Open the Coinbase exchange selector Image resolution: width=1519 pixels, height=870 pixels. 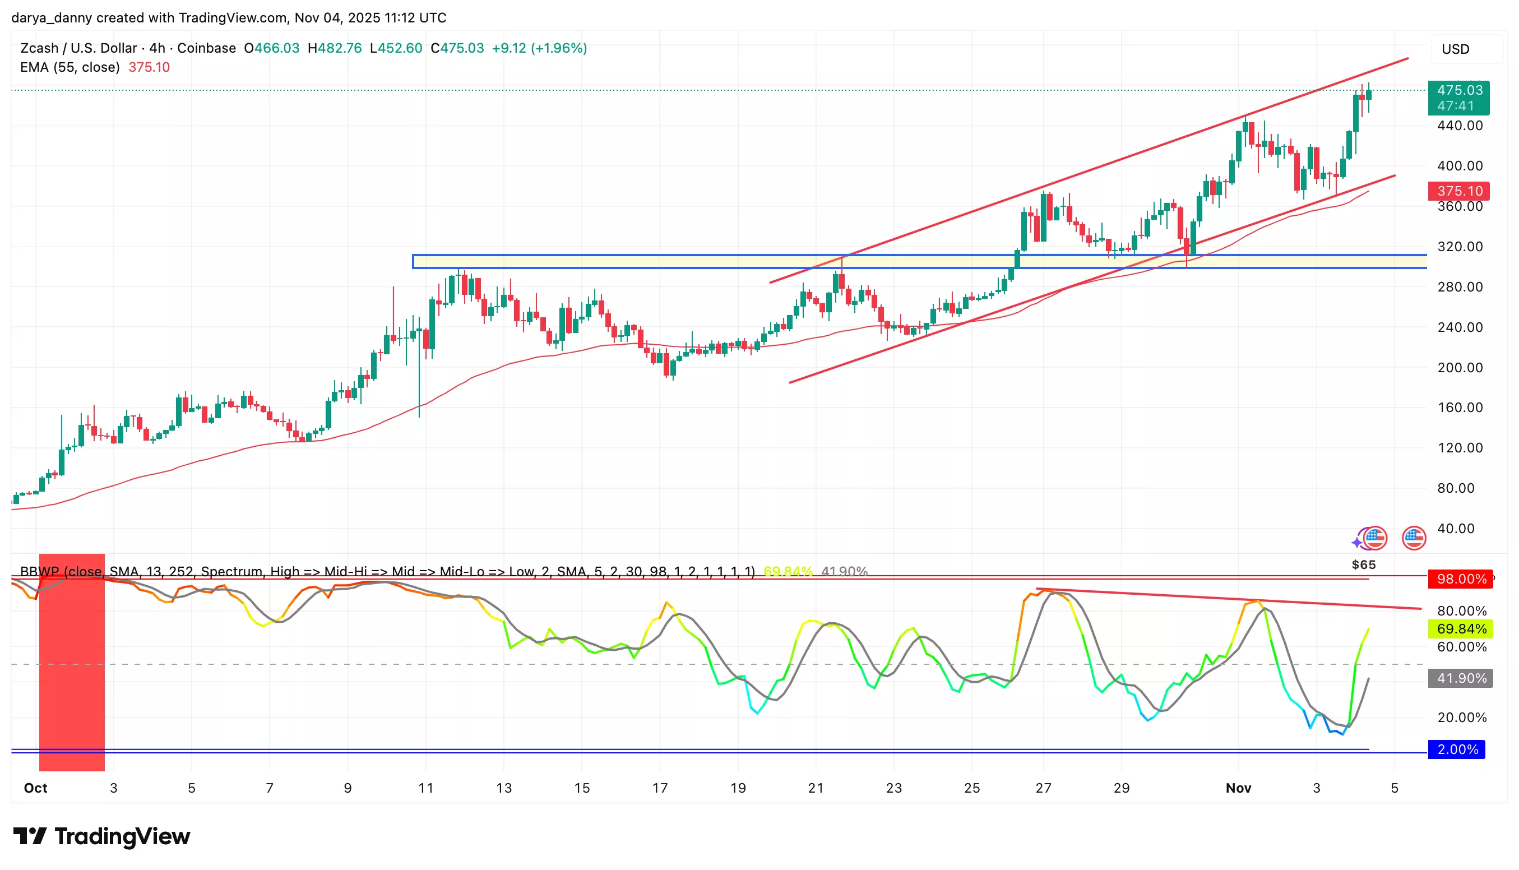[x=205, y=48]
